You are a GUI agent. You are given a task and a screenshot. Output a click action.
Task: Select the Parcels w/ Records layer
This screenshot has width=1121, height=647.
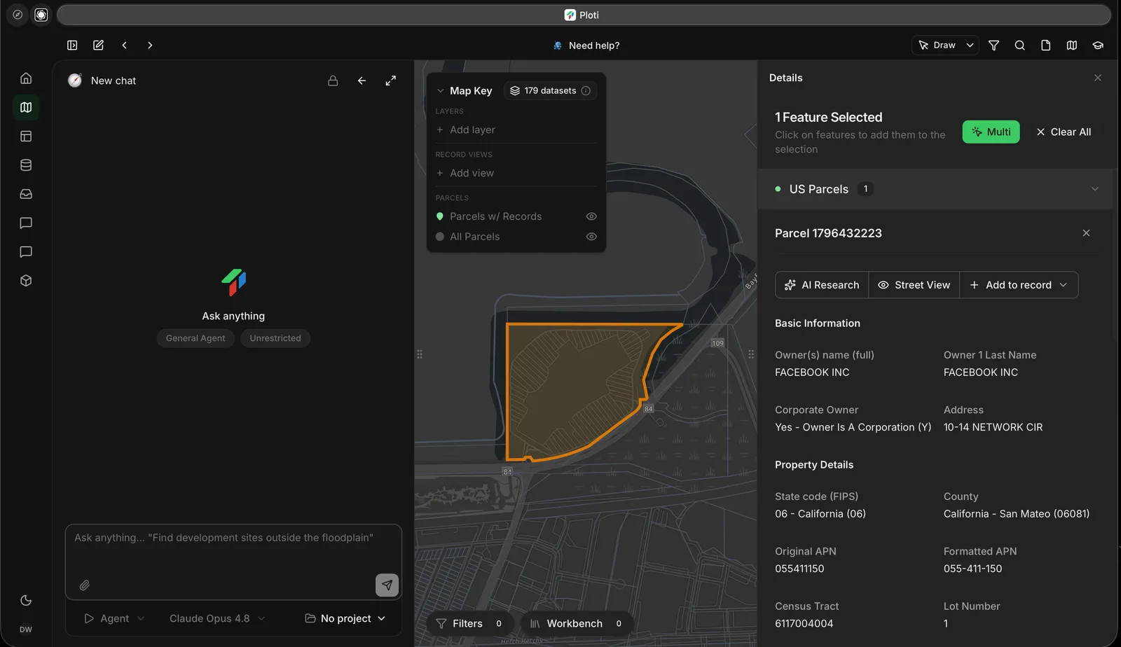pyautogui.click(x=495, y=216)
